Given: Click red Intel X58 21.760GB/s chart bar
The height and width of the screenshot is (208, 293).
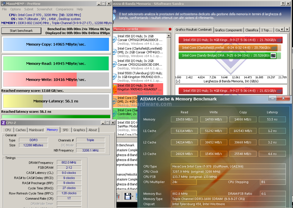Looking at the screenshot, I should [230, 40].
